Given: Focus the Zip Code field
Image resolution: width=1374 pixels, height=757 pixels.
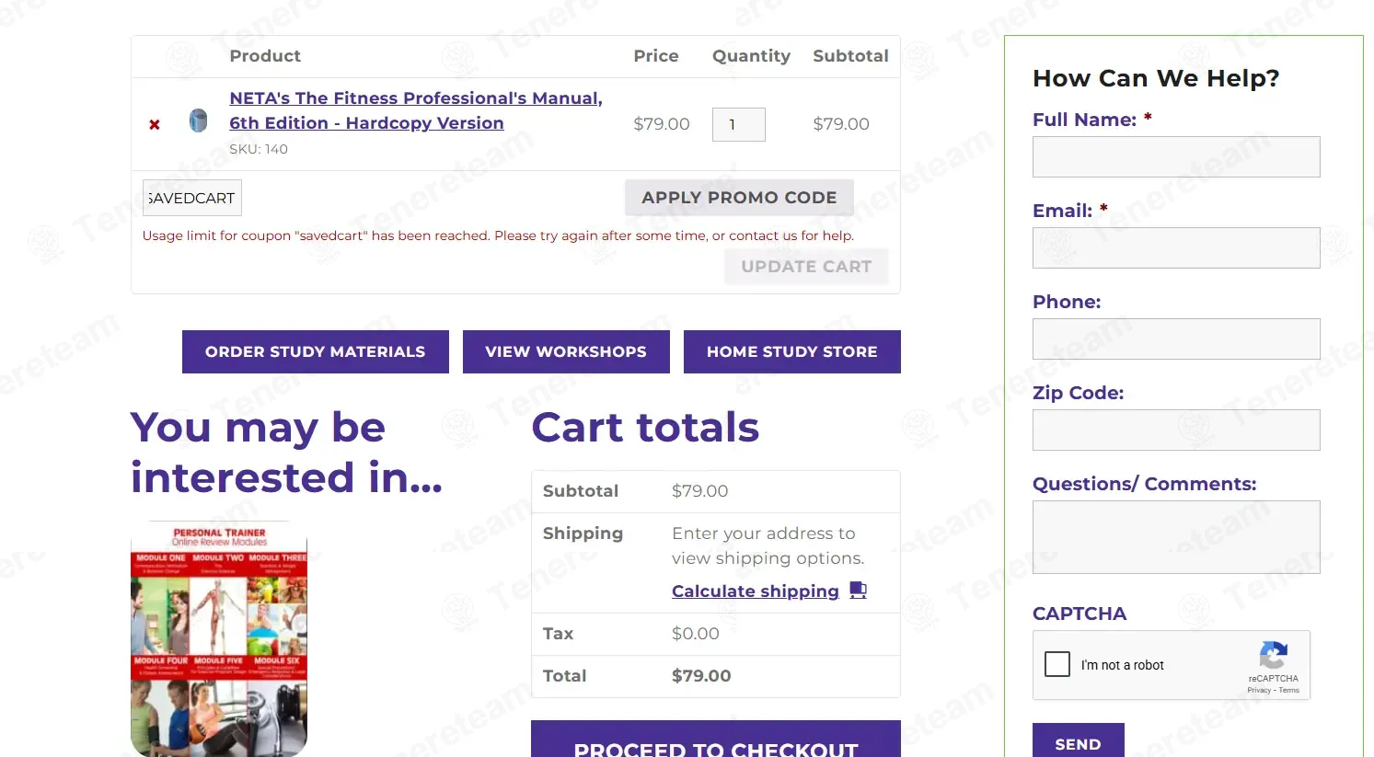Looking at the screenshot, I should [1176, 430].
